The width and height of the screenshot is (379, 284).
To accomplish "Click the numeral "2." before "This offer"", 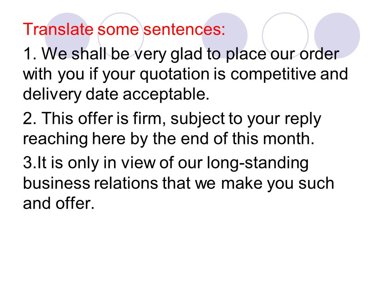I will [30, 119].
